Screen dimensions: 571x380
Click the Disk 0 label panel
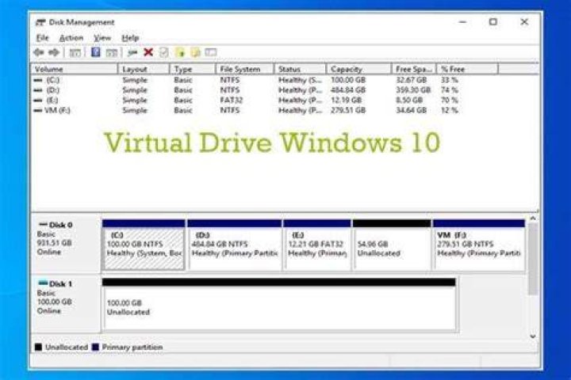point(66,245)
